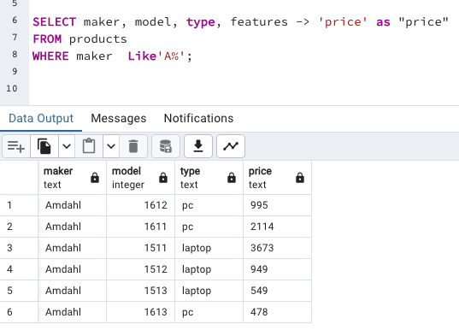Open the Graph Visualiser icon

tap(231, 146)
